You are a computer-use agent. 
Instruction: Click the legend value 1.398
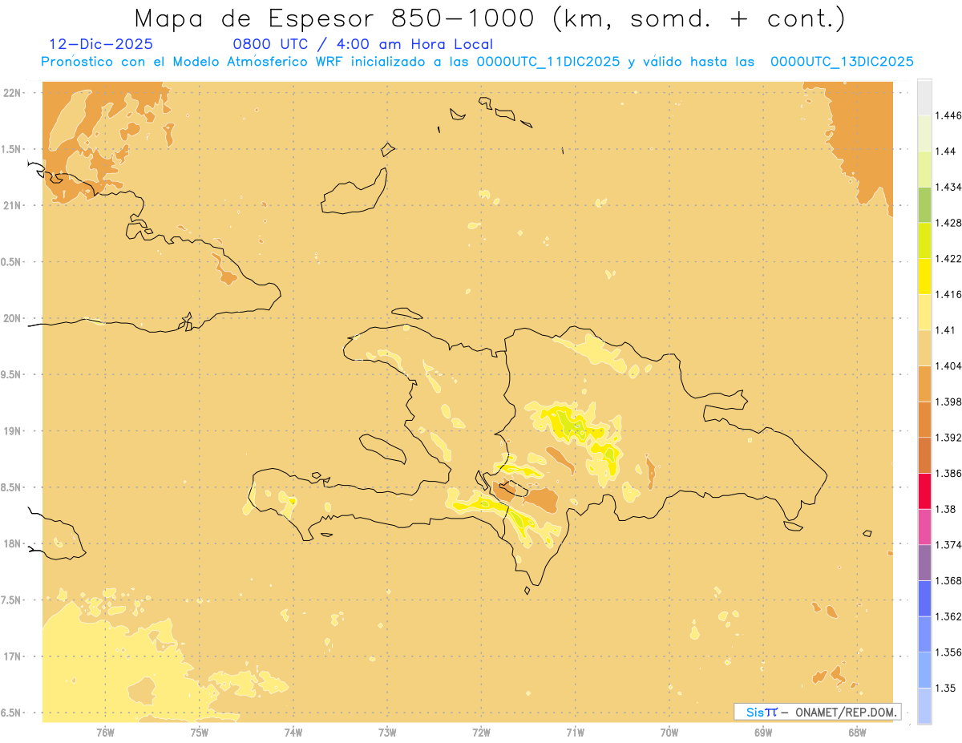coord(948,402)
